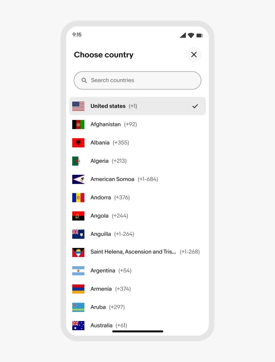The width and height of the screenshot is (275, 362).
Task: Click the magnifying glass search icon
Action: pos(84,80)
